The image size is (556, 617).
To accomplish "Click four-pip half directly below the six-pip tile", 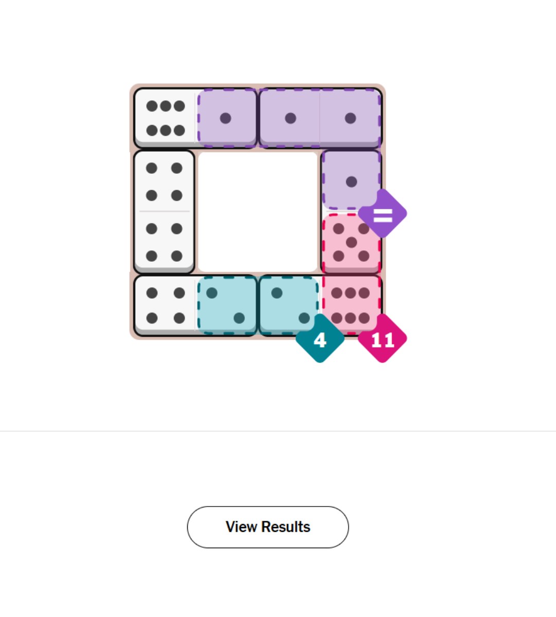I will 164,181.
